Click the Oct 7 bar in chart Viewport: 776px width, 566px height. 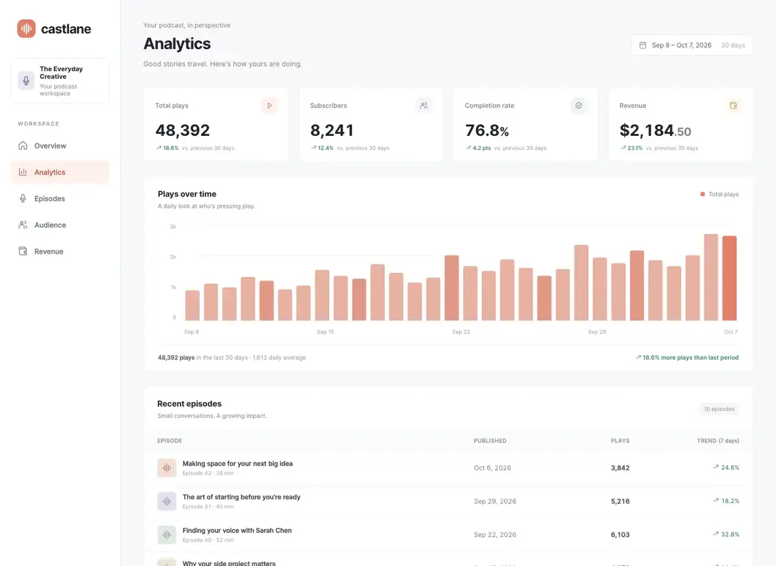729,278
